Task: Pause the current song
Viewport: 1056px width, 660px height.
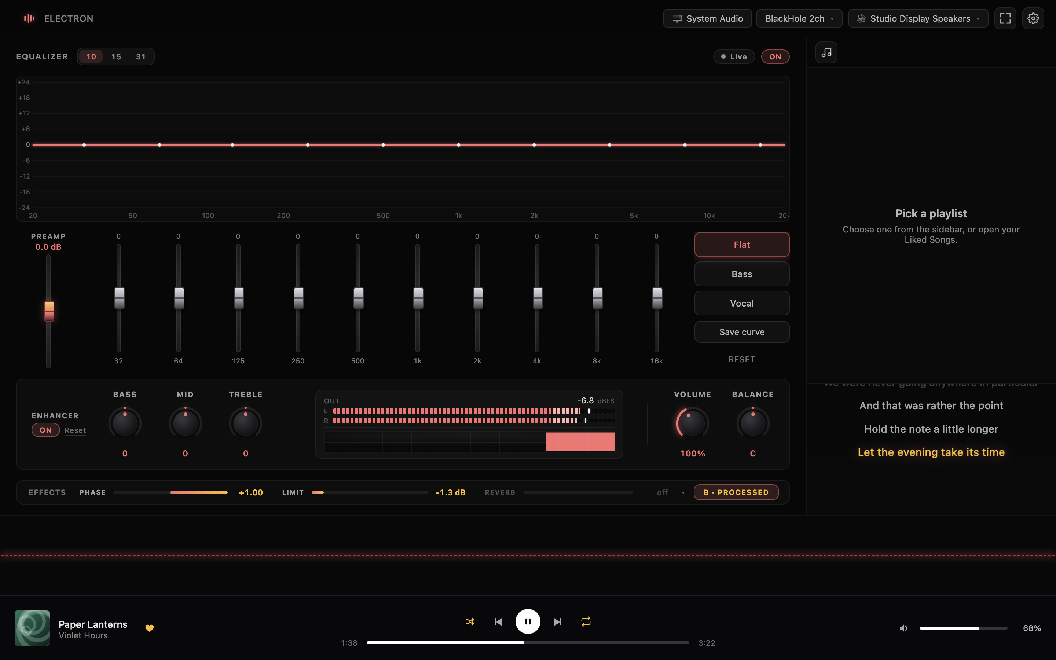Action: (528, 621)
